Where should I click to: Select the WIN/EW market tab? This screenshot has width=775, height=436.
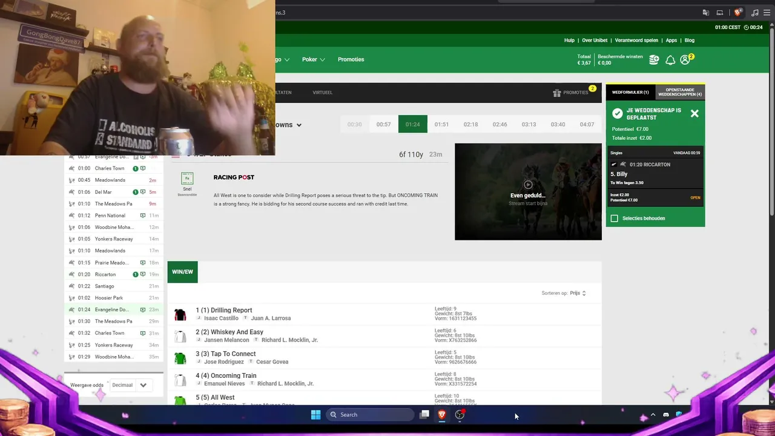pyautogui.click(x=182, y=272)
